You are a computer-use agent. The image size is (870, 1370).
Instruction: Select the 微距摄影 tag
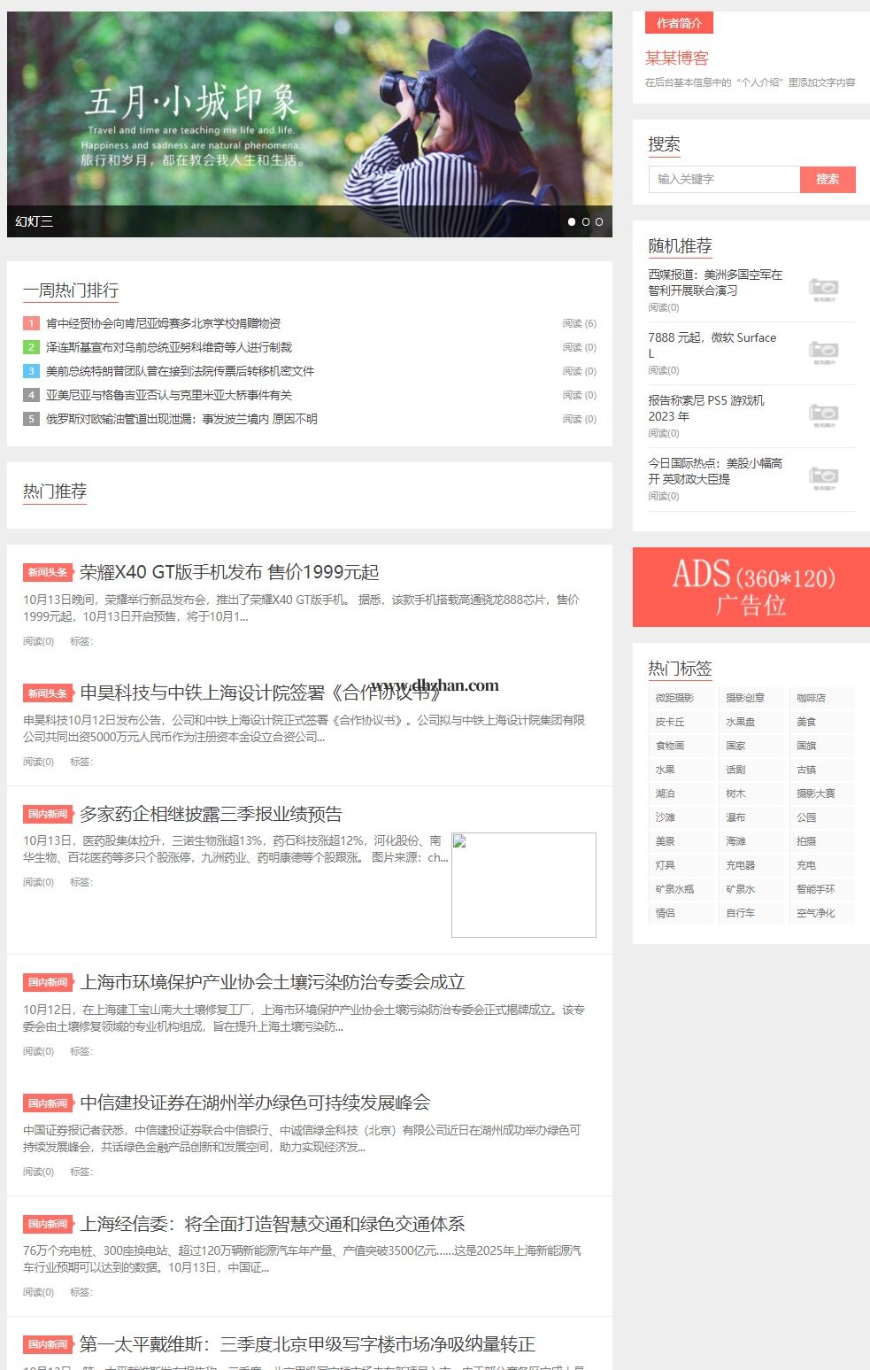(674, 698)
